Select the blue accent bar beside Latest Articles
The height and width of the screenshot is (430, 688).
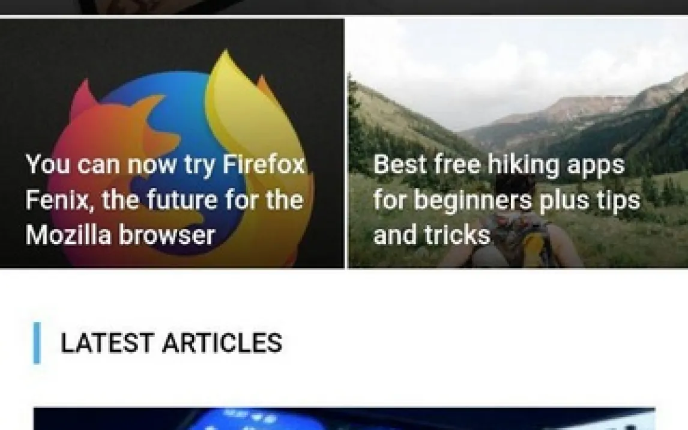point(37,343)
